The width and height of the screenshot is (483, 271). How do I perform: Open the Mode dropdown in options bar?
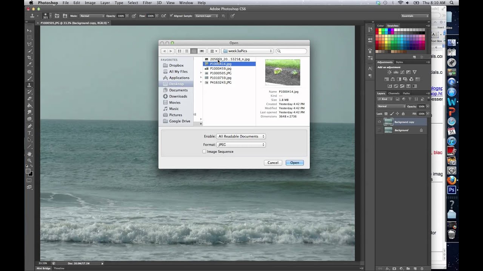point(92,16)
